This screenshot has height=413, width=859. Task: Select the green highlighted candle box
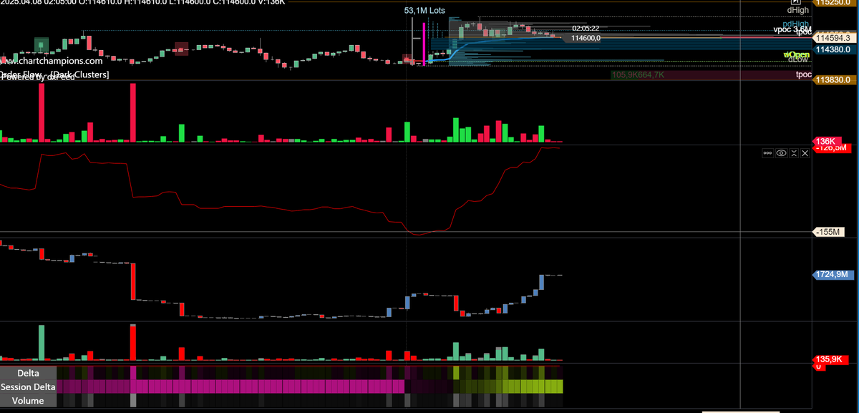[x=42, y=44]
